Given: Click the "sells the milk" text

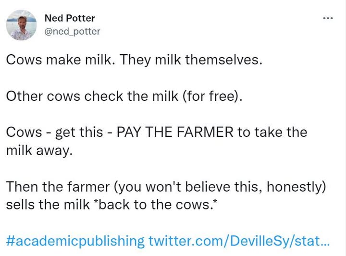Looking at the screenshot, I should (x=47, y=204).
